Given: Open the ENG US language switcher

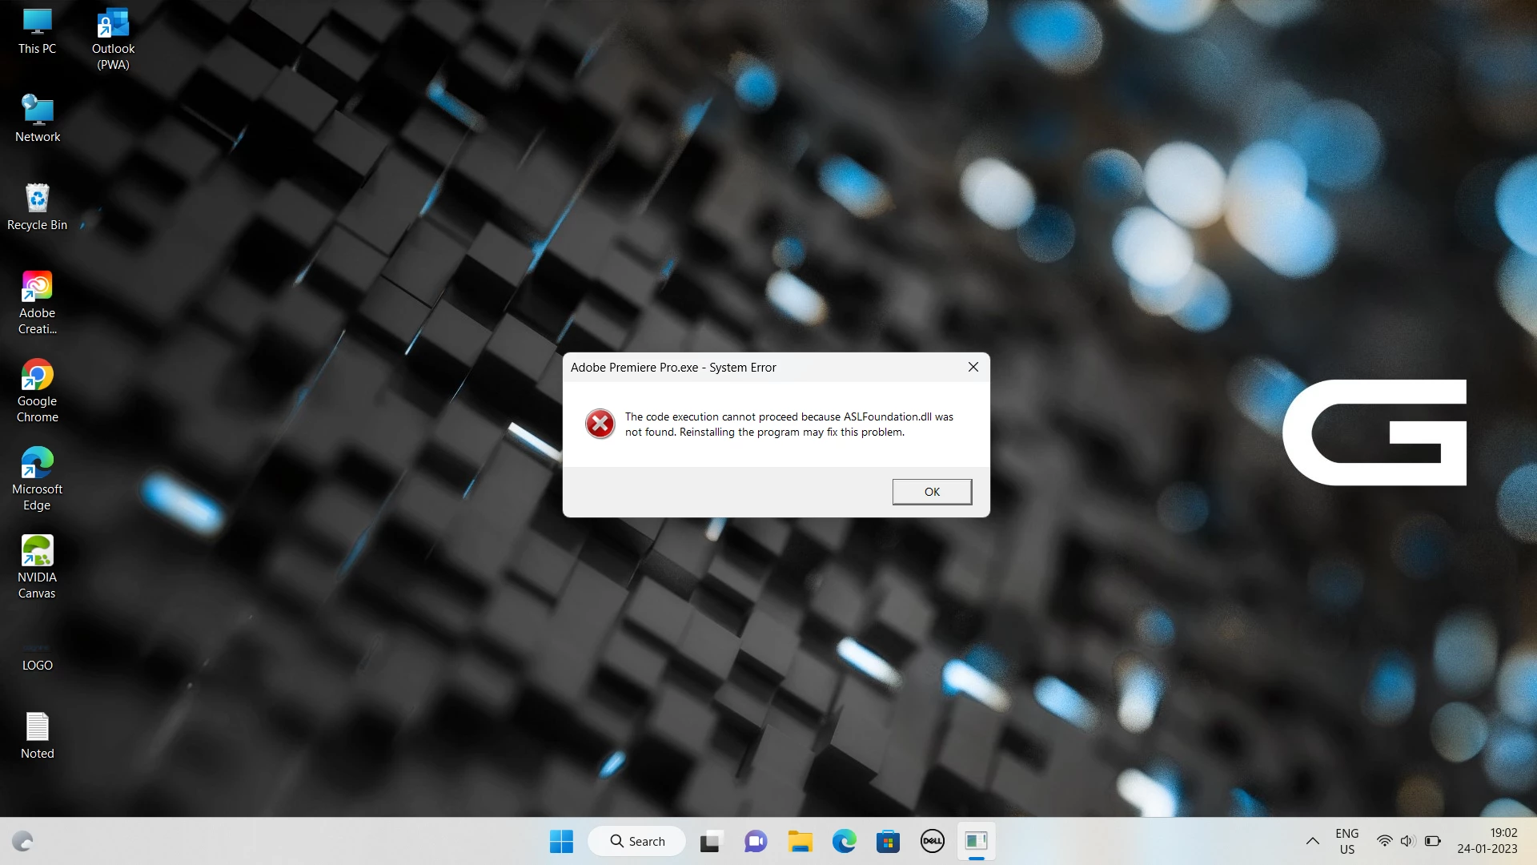Looking at the screenshot, I should pyautogui.click(x=1346, y=841).
